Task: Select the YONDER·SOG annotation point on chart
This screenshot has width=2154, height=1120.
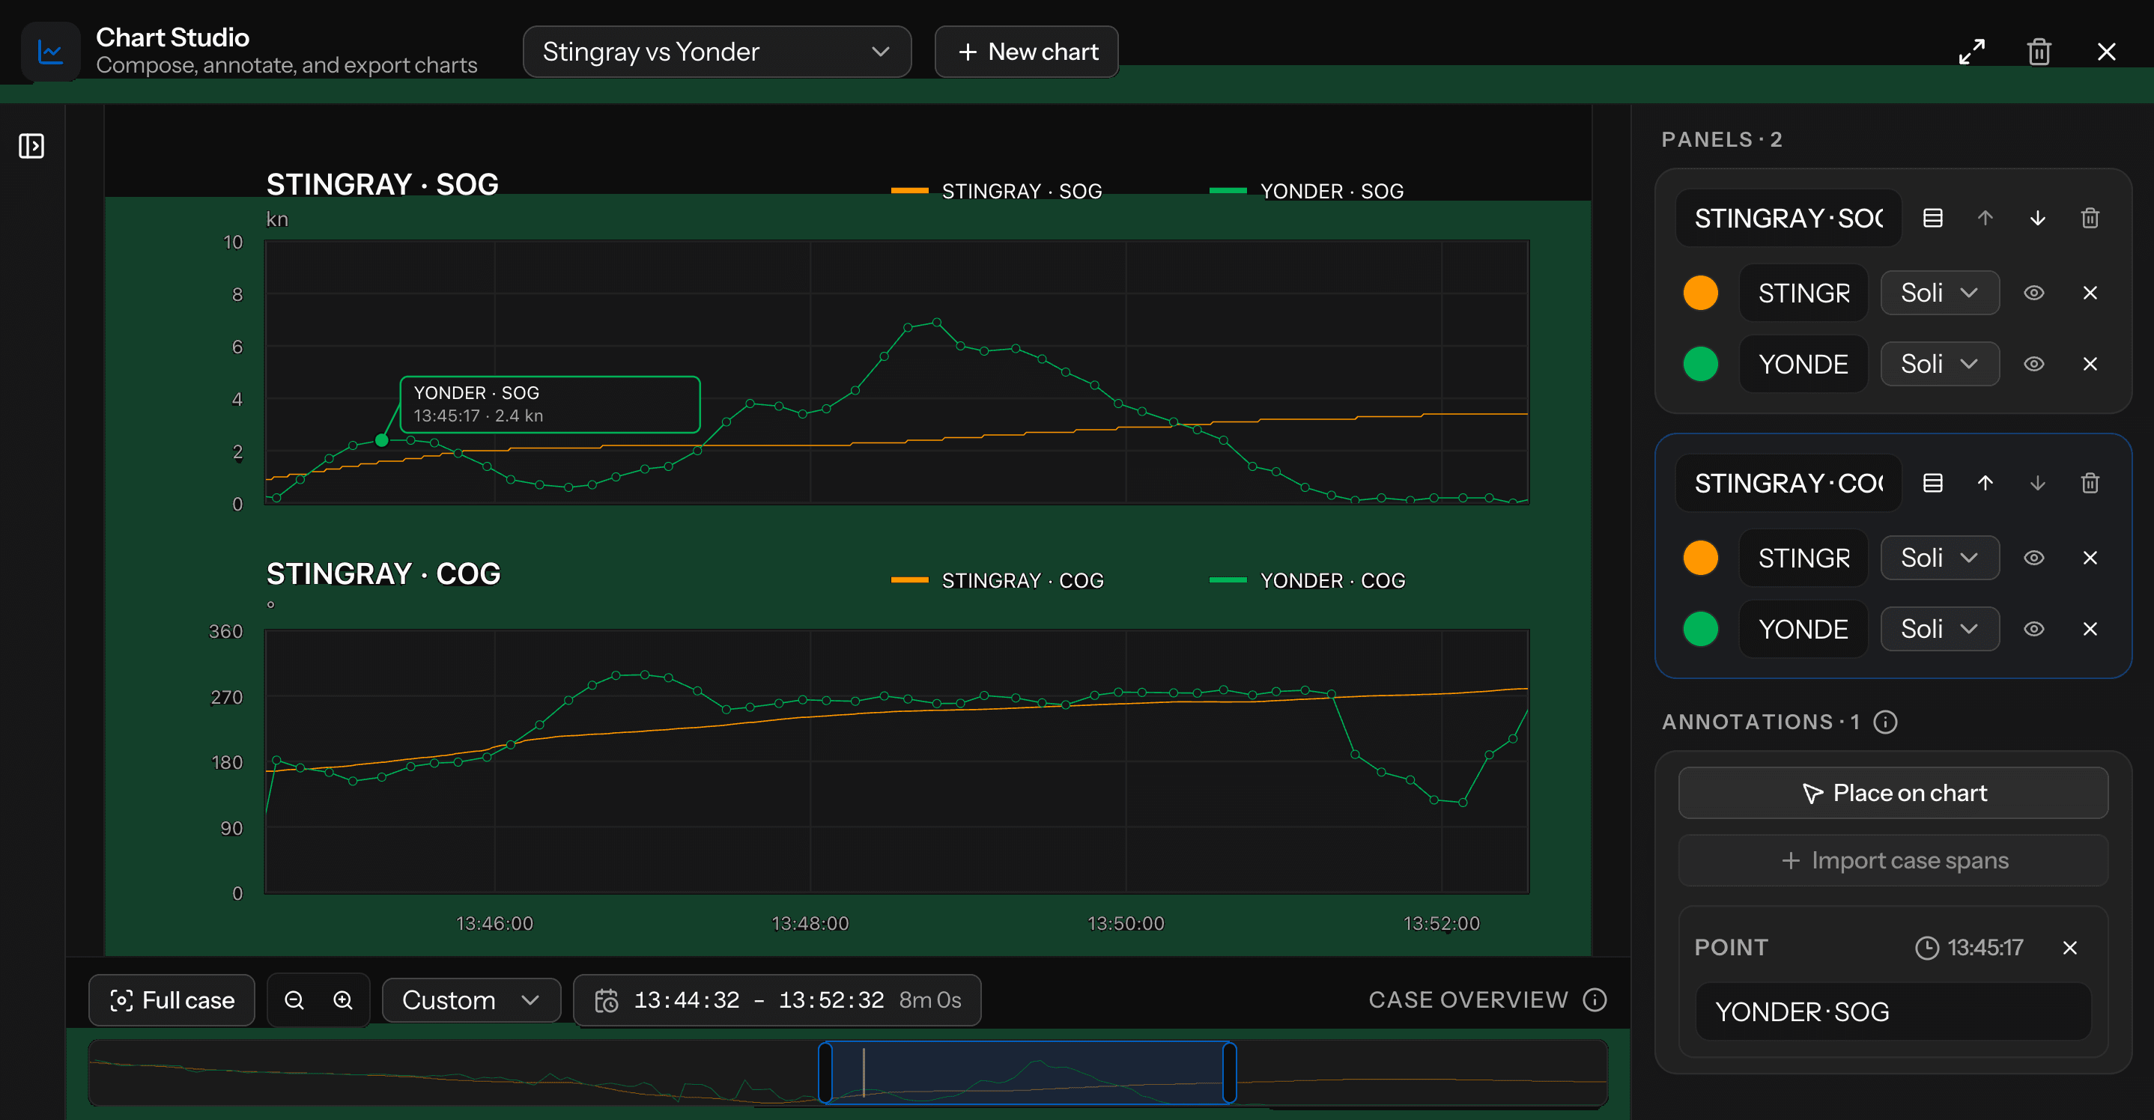Action: point(381,440)
